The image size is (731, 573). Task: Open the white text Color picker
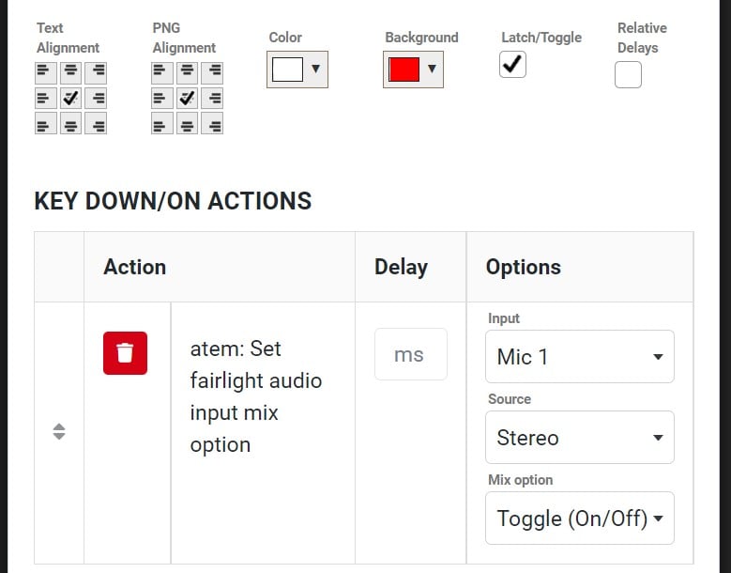pos(297,70)
